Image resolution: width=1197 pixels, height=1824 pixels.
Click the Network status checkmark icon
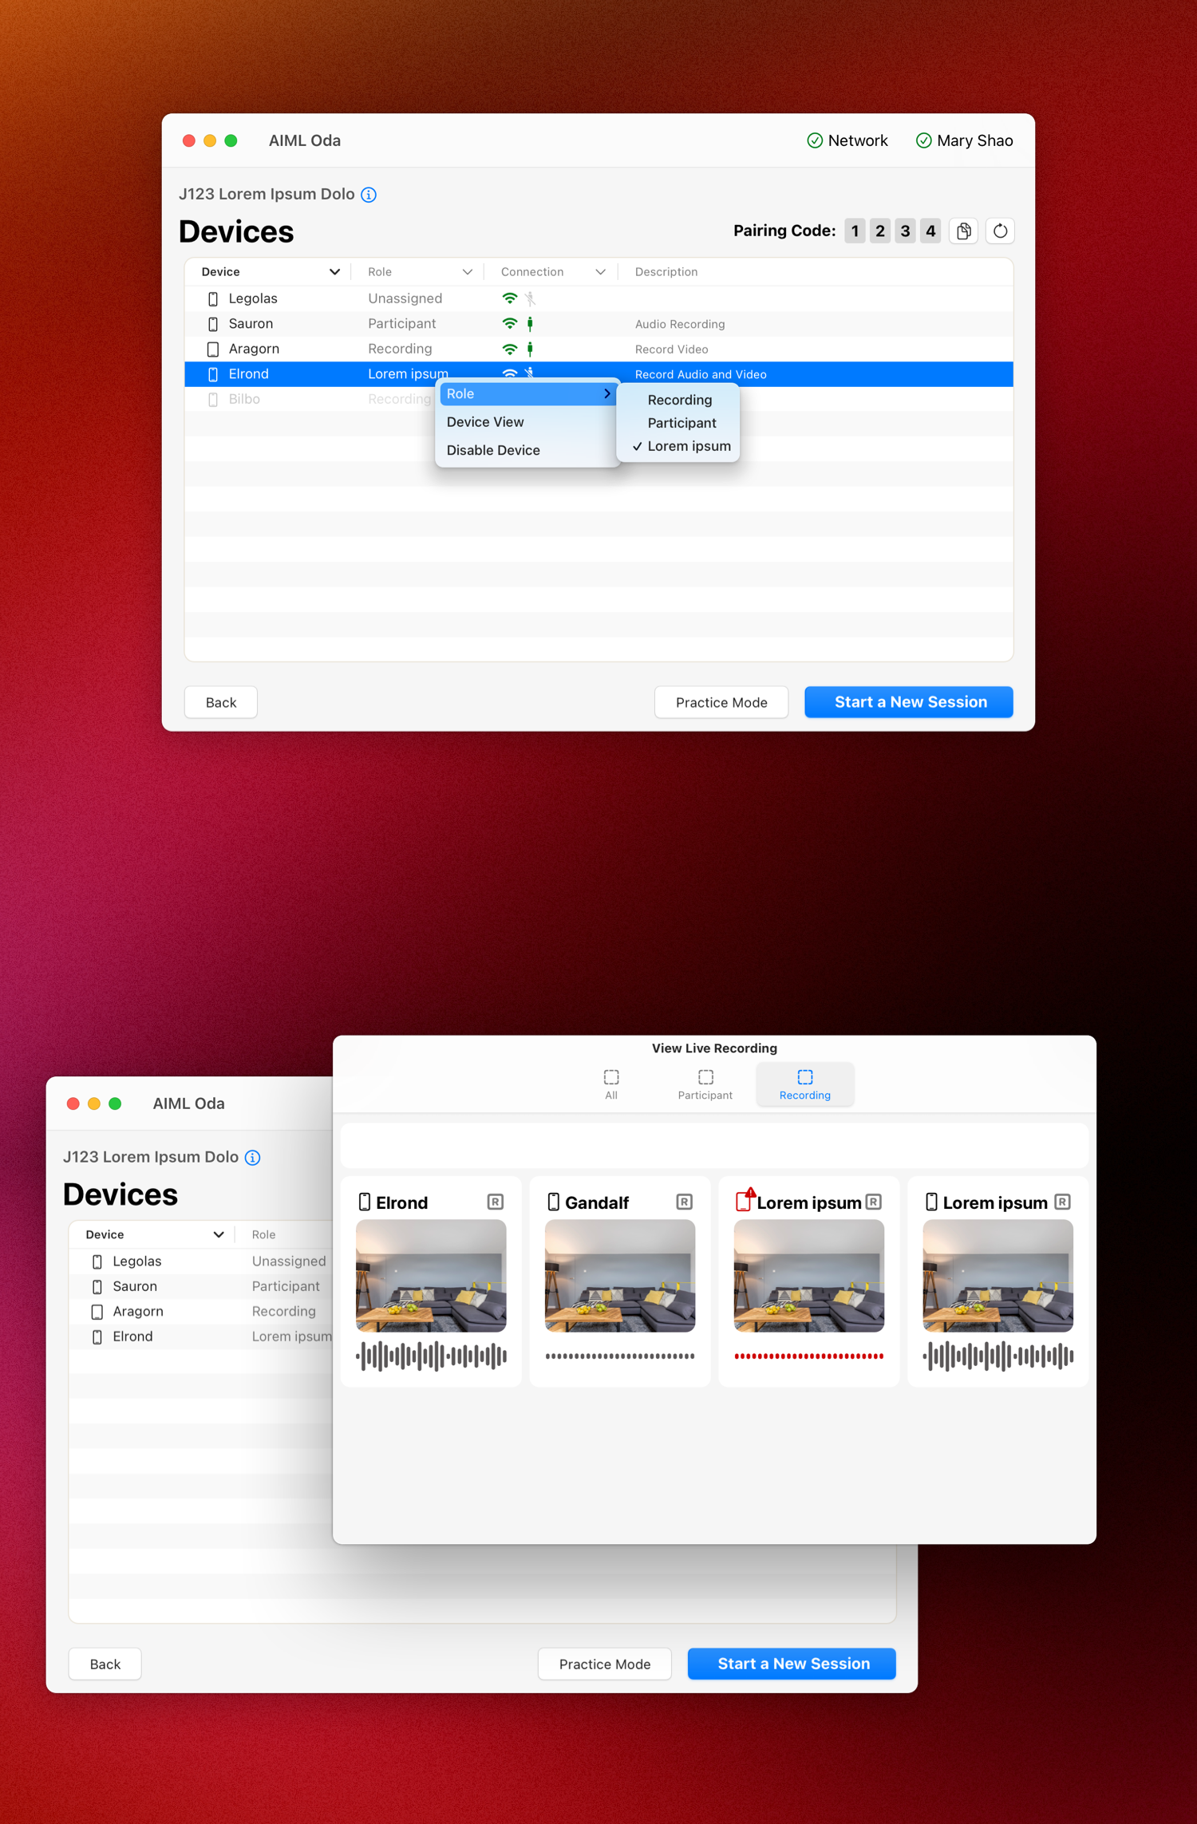(x=814, y=141)
